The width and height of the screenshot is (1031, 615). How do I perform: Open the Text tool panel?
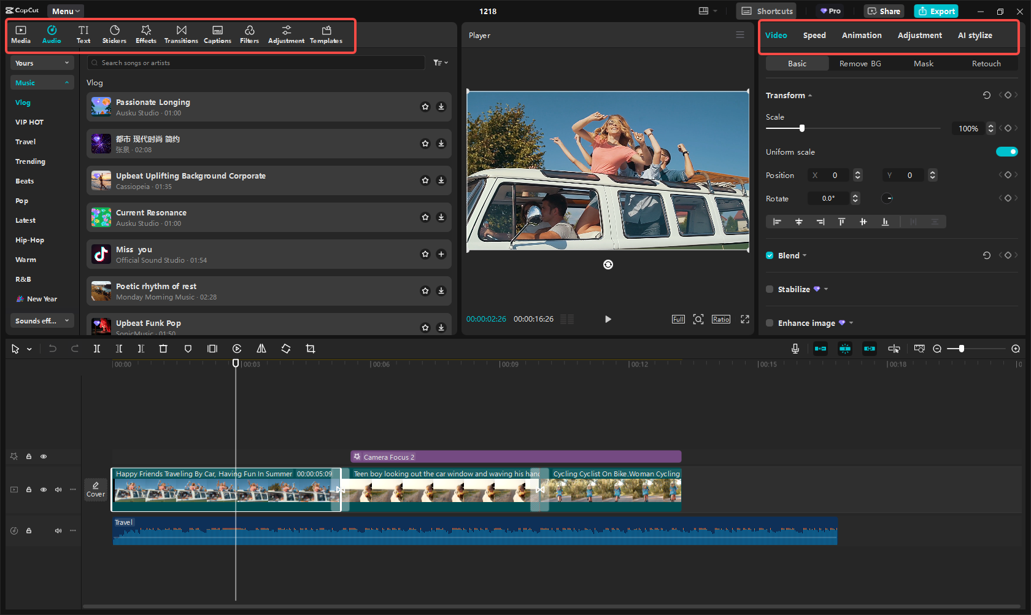click(x=83, y=34)
